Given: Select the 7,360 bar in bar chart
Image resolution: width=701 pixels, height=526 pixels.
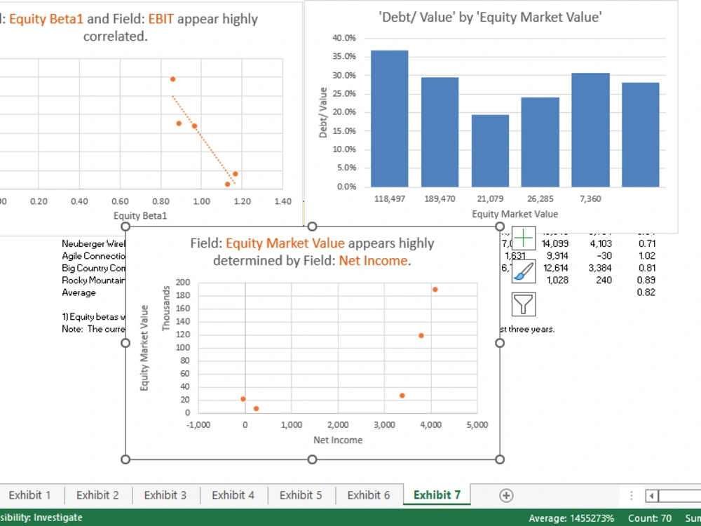Looking at the screenshot, I should pos(590,130).
